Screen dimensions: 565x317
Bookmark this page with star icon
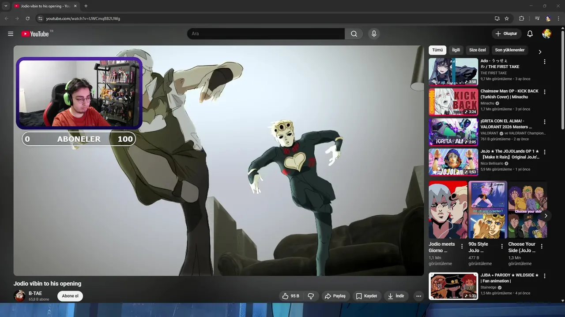(507, 18)
